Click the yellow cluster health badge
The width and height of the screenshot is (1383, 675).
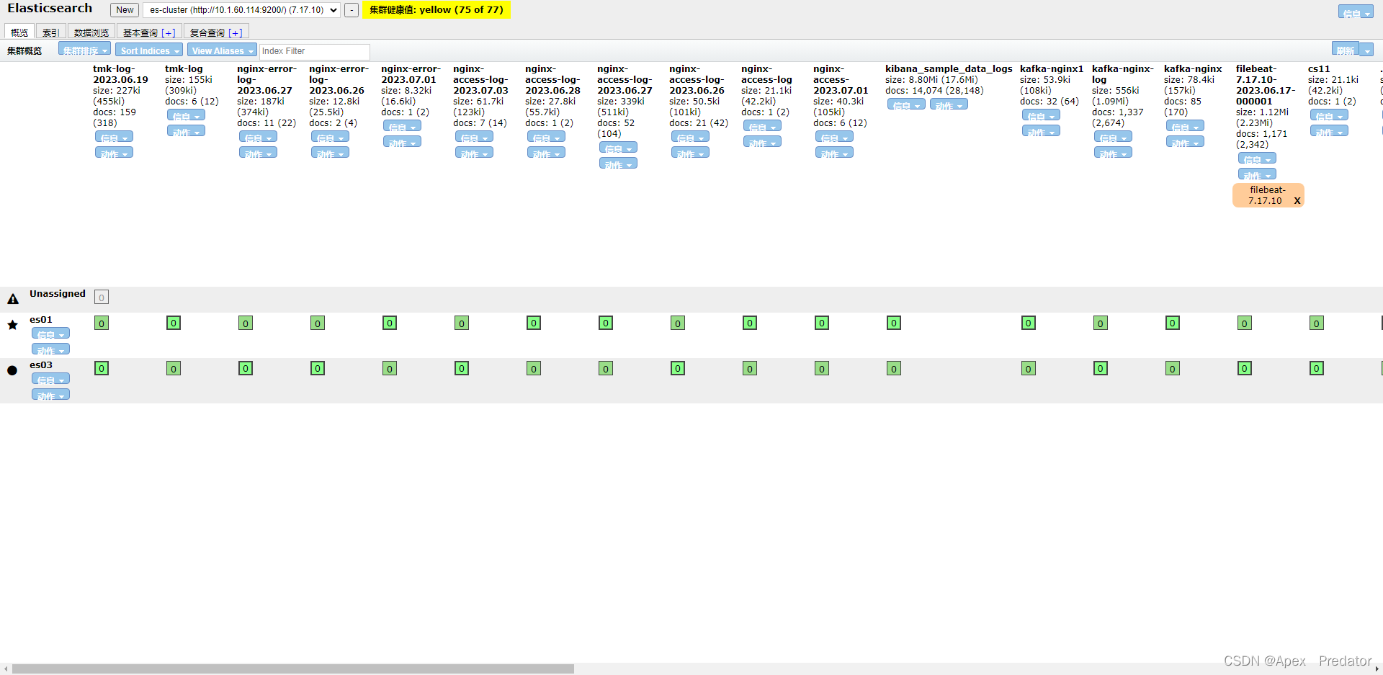click(437, 10)
